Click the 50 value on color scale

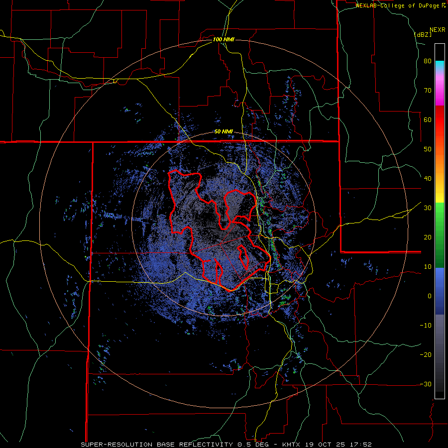(x=428, y=149)
